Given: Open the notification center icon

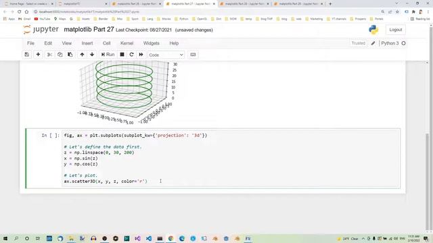Looking at the screenshot, I should (x=426, y=238).
